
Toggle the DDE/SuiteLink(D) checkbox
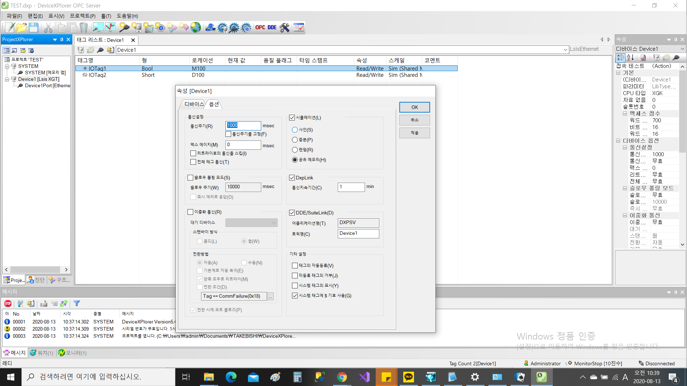[x=292, y=213]
